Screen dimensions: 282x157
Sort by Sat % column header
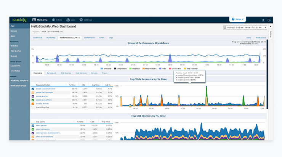tap(108, 85)
